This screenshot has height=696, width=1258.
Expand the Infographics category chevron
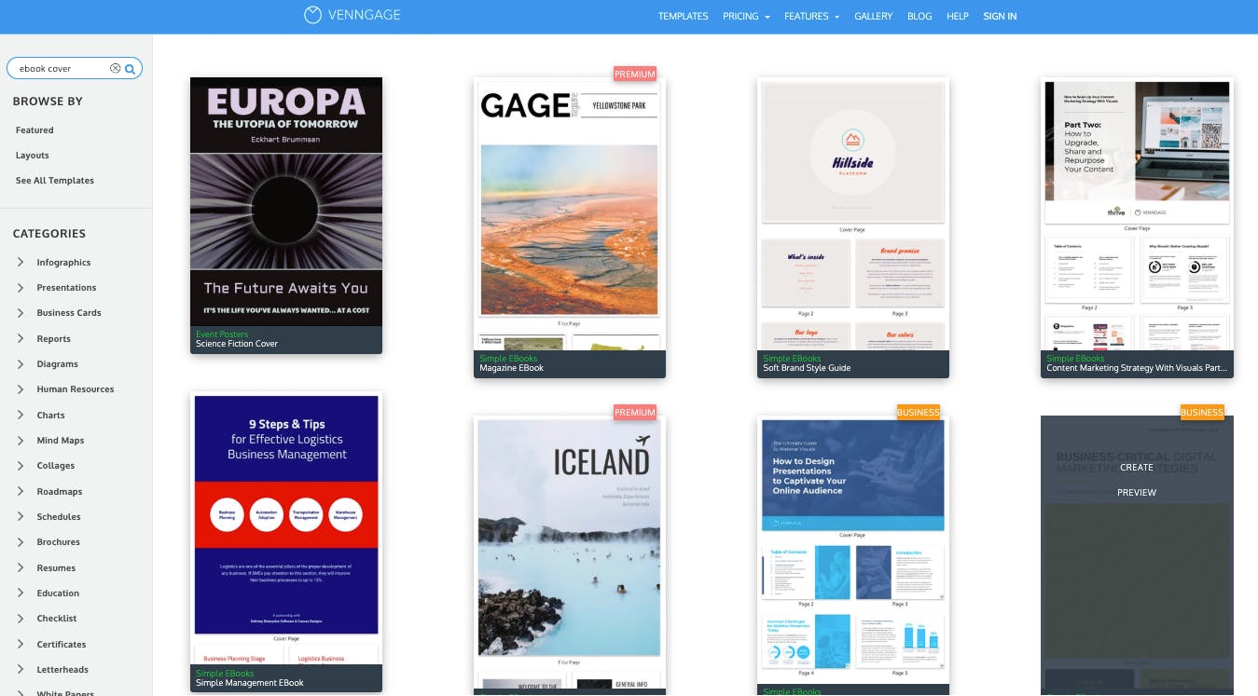click(x=21, y=263)
